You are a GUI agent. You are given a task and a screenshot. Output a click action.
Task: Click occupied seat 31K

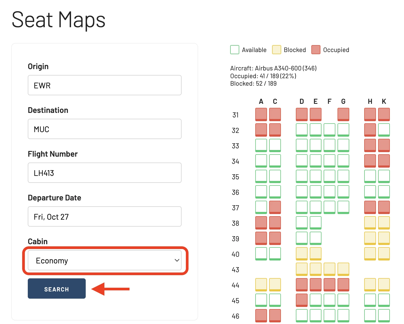384,114
